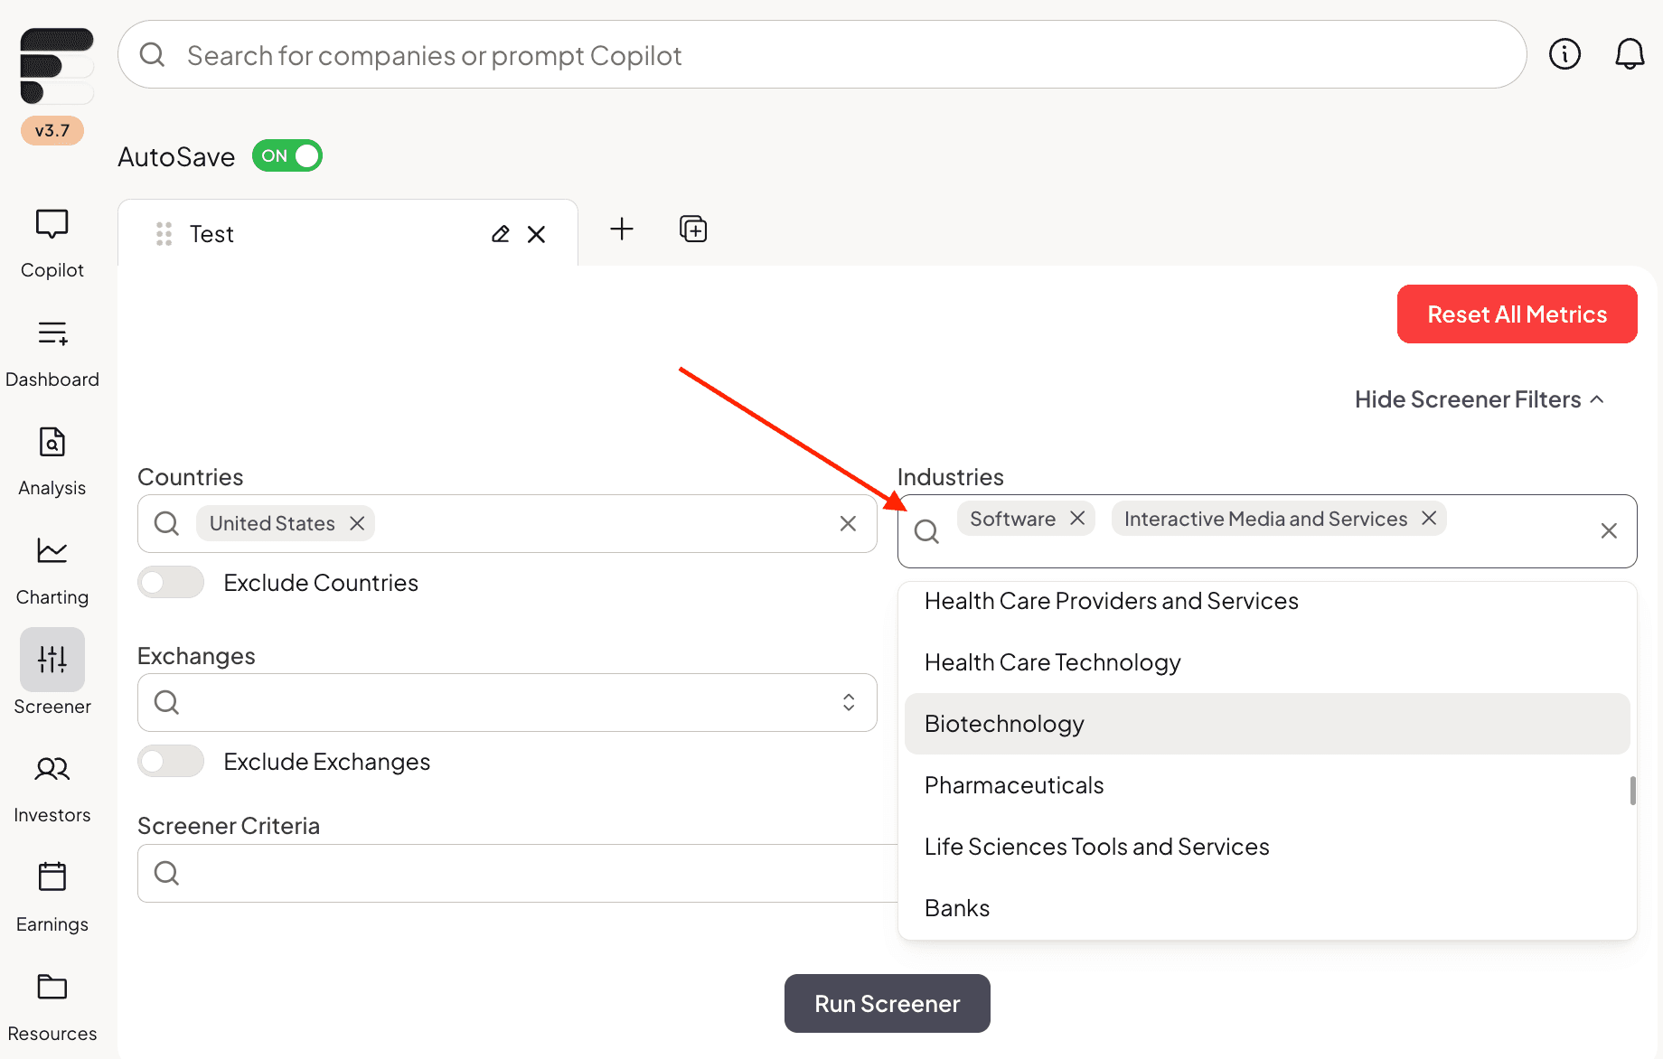The image size is (1663, 1059).
Task: Open the Earnings calendar icon
Action: click(52, 876)
